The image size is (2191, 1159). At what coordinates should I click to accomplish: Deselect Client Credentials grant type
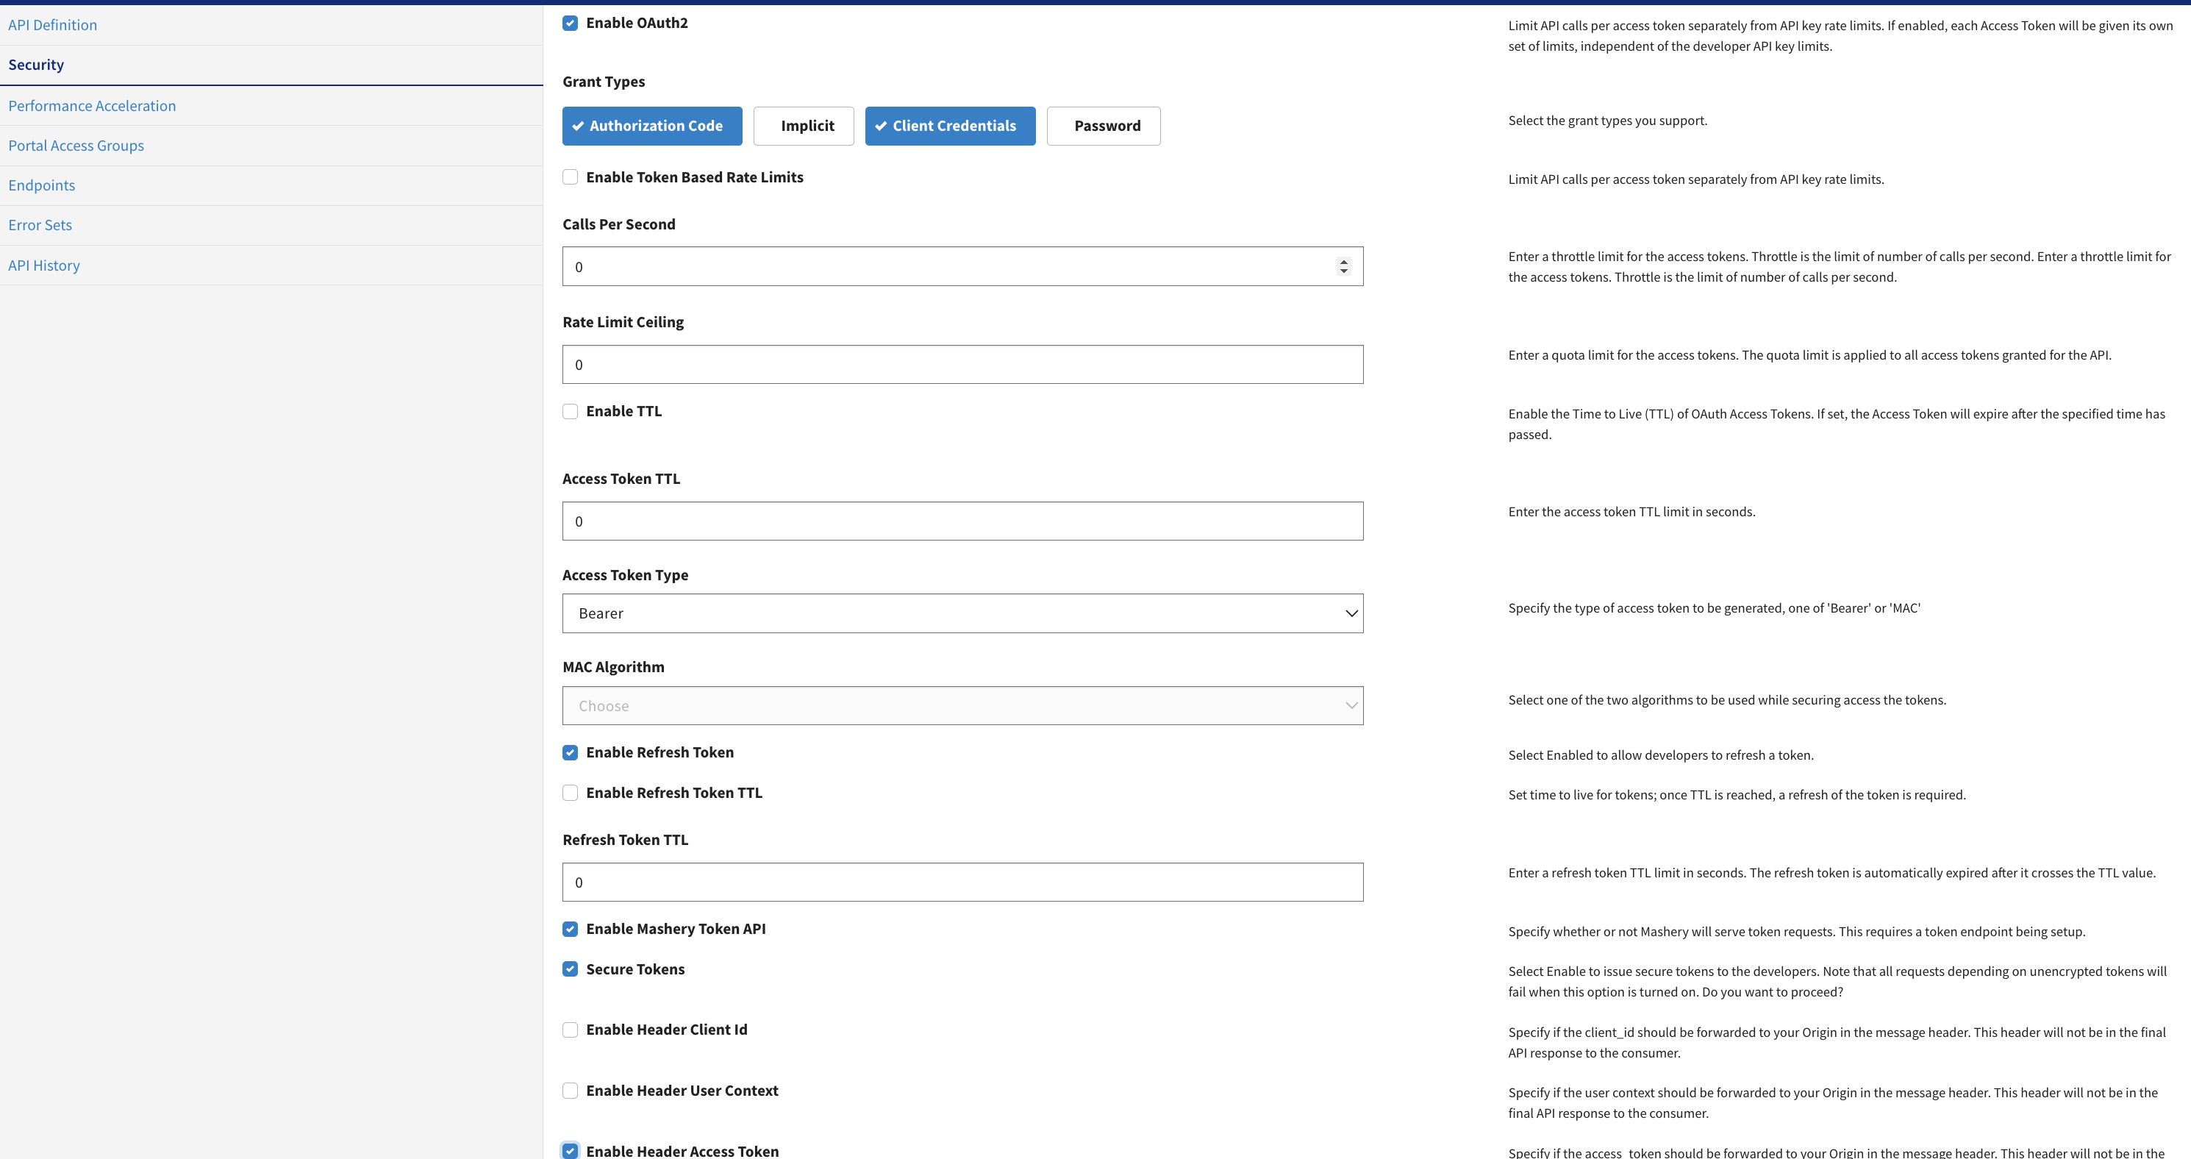pyautogui.click(x=949, y=126)
